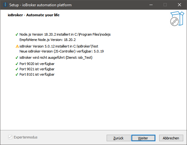Cancel setup with the Abbrechen button
The image size is (187, 145).
point(171,138)
